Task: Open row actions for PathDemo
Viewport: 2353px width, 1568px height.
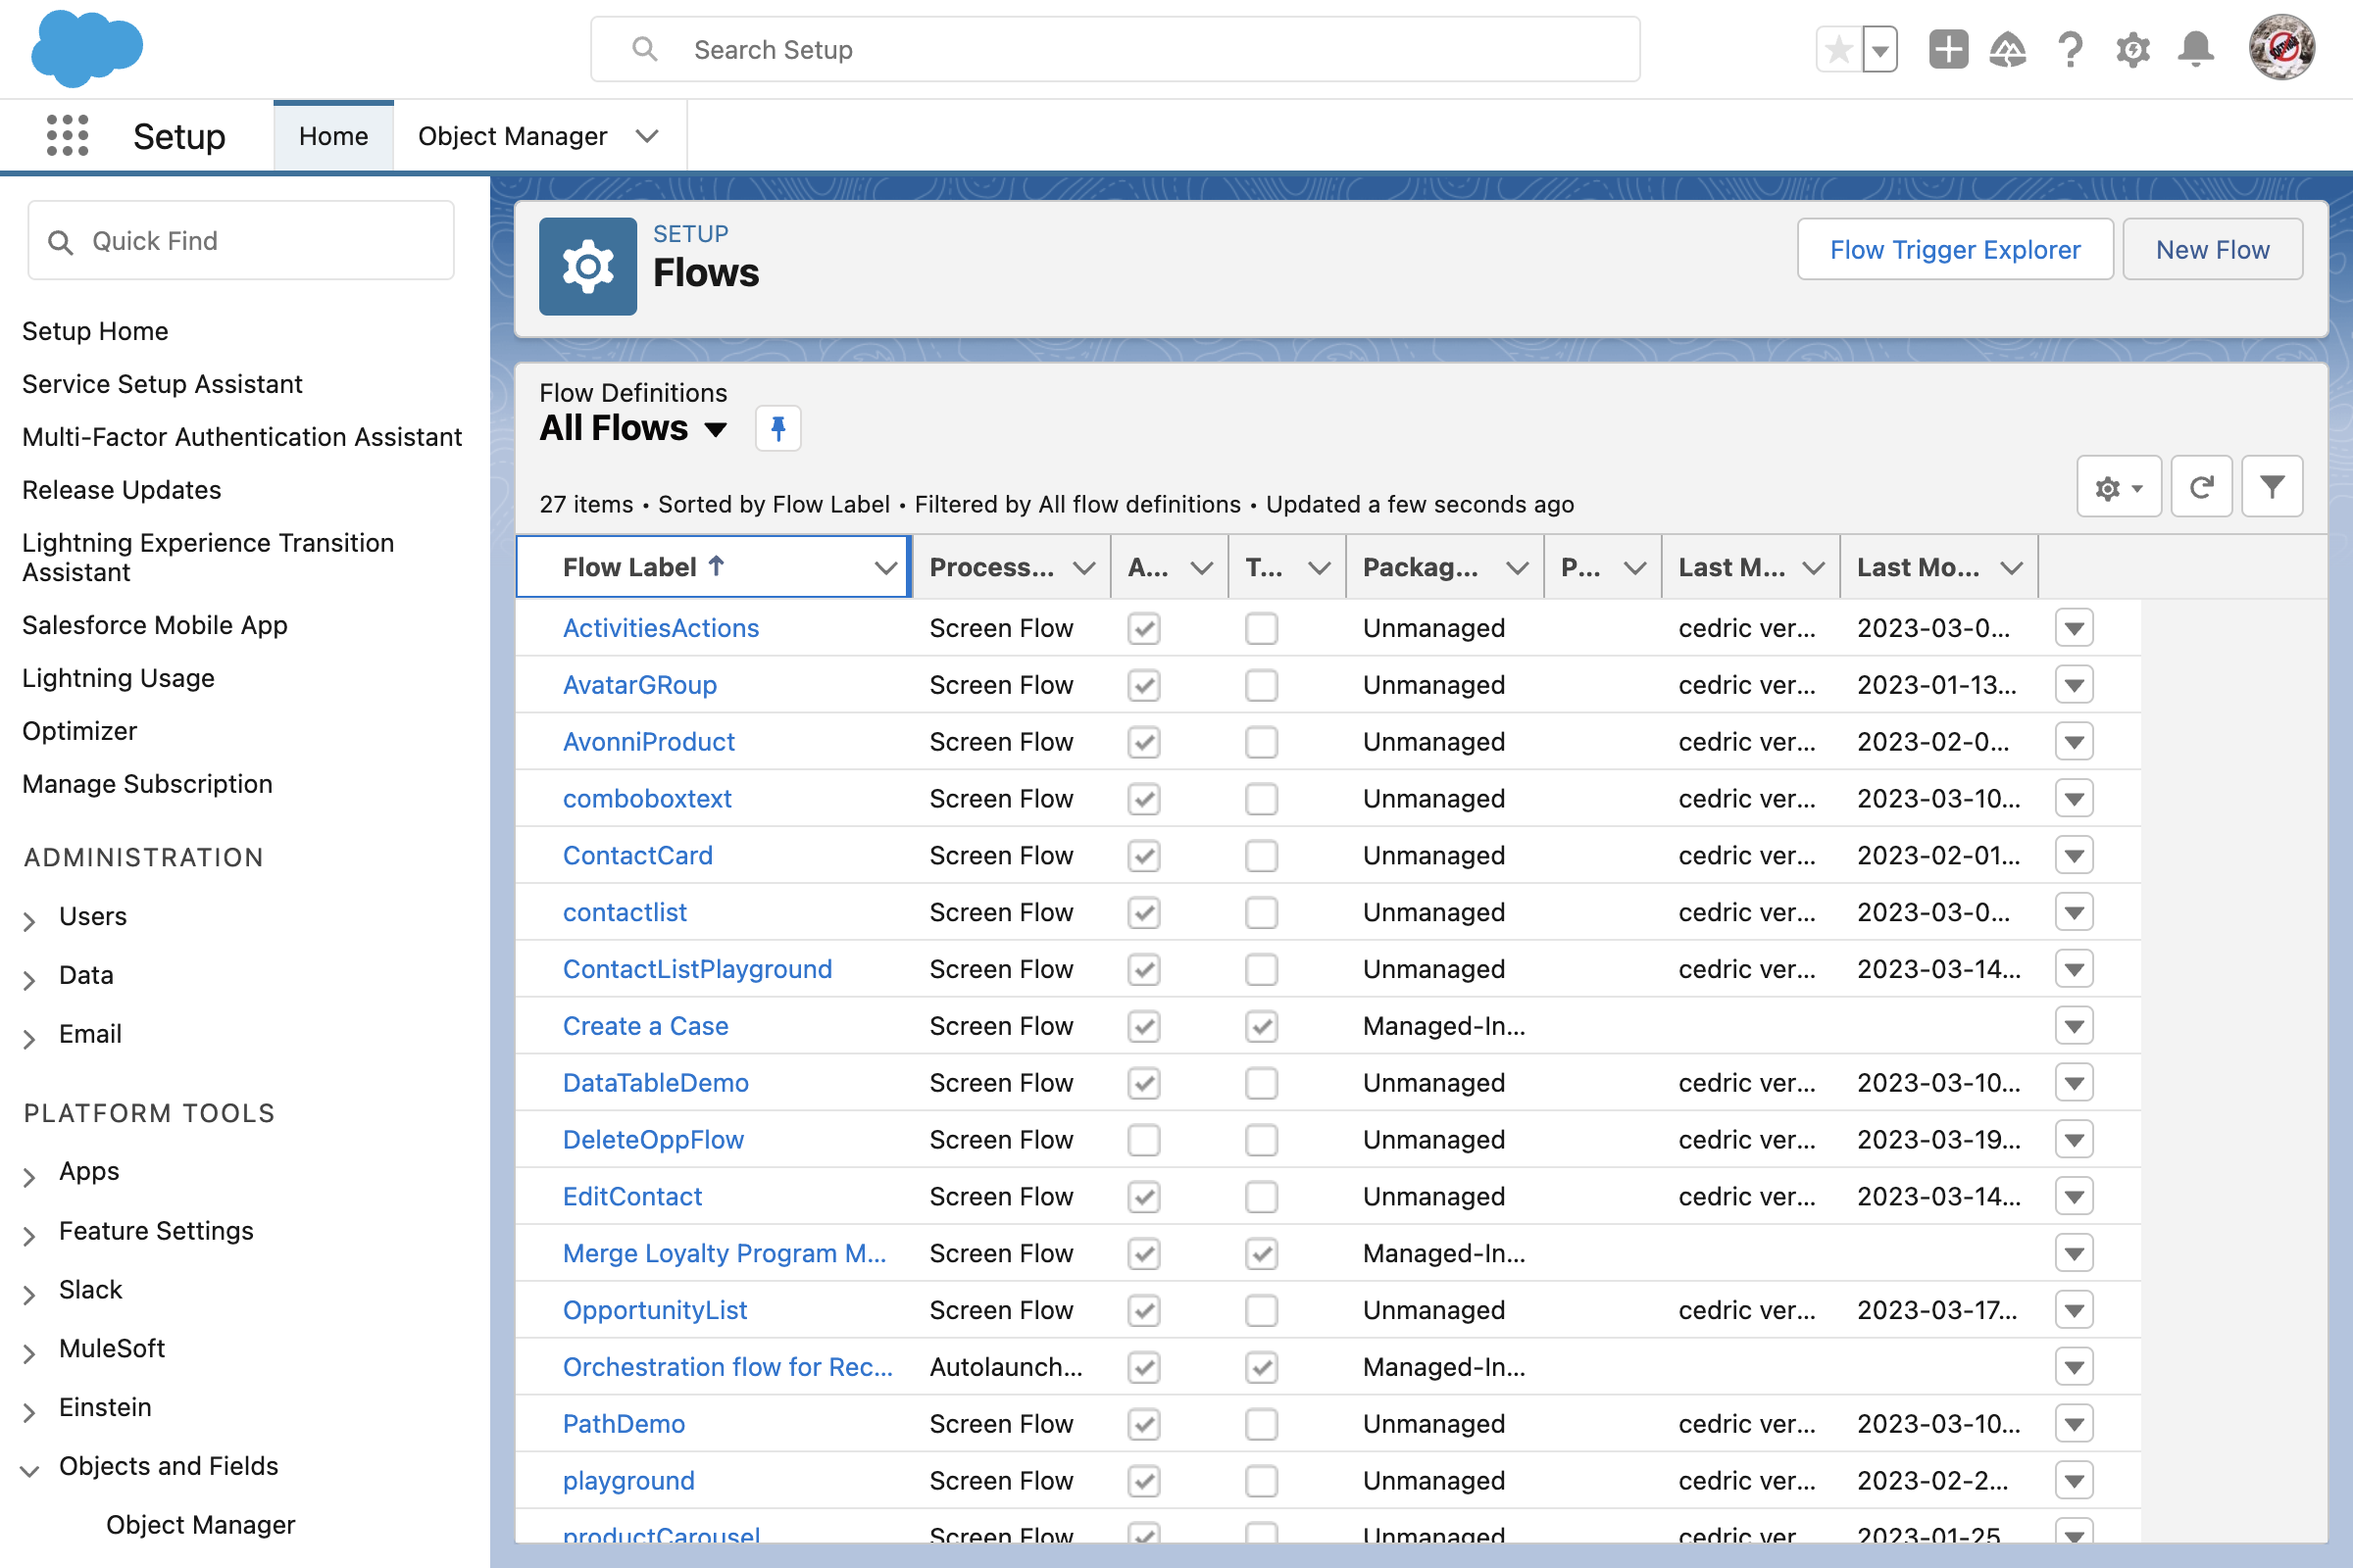Action: point(2074,1424)
